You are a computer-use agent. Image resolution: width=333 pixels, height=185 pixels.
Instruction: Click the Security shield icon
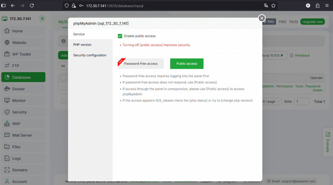coord(7,112)
